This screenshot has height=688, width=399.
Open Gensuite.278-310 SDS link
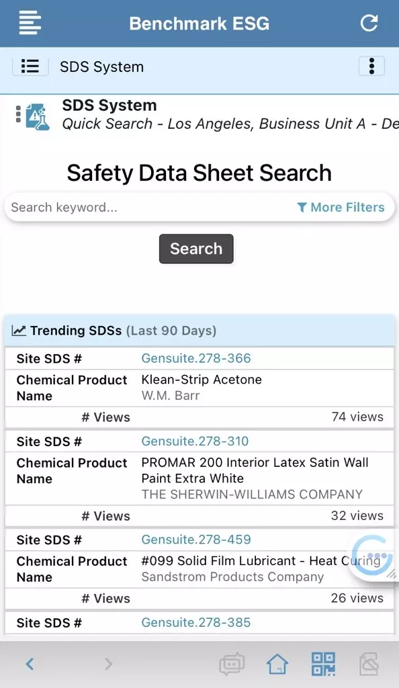pyautogui.click(x=195, y=441)
